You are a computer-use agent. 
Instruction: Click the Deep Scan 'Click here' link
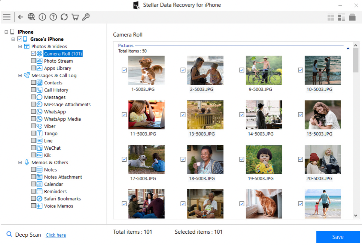[x=56, y=235]
